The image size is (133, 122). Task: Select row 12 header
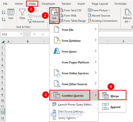pos(2,112)
